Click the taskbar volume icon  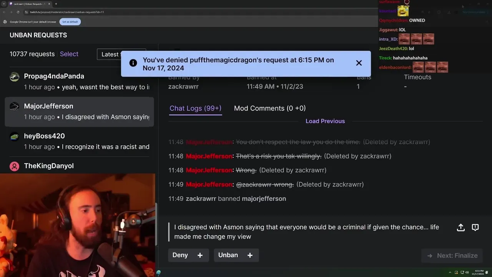pyautogui.click(x=467, y=272)
